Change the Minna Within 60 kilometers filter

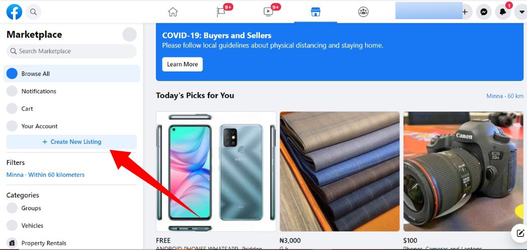click(x=45, y=175)
